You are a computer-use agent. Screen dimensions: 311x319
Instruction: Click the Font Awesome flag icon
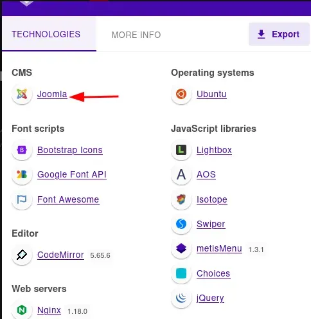[22, 199]
